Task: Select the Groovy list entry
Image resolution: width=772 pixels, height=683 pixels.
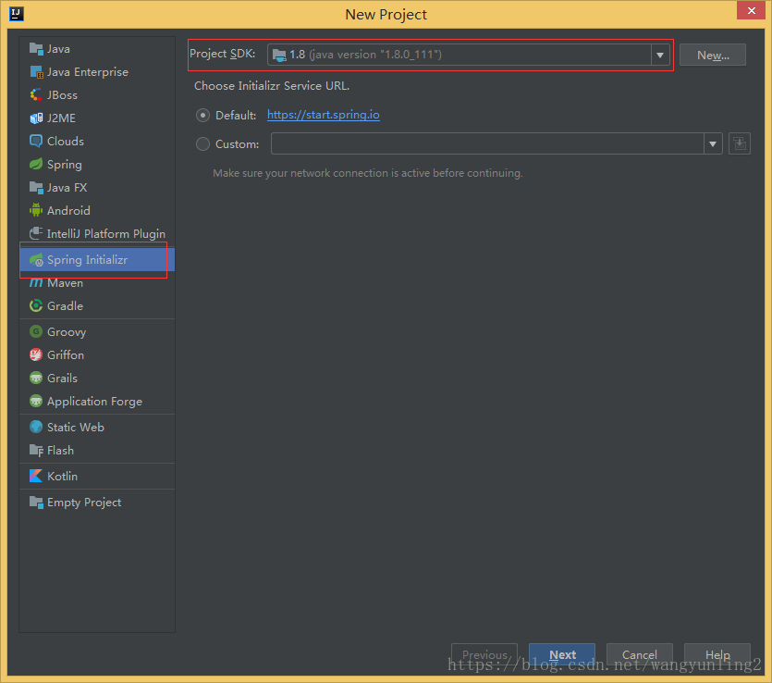Action: click(x=97, y=331)
